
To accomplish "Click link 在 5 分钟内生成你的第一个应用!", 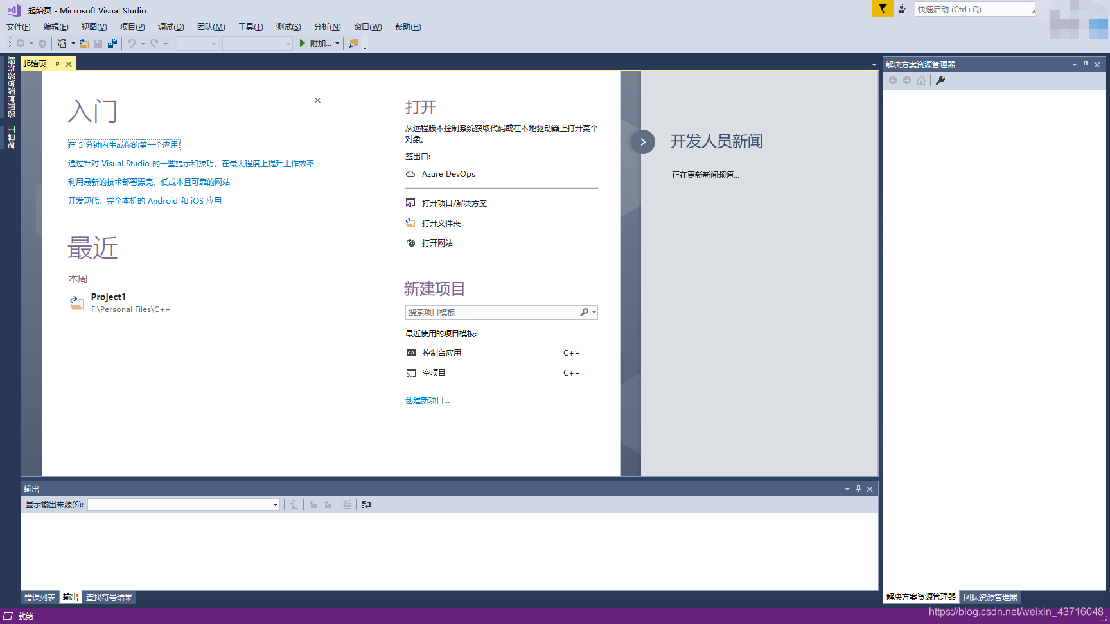I will pos(124,145).
